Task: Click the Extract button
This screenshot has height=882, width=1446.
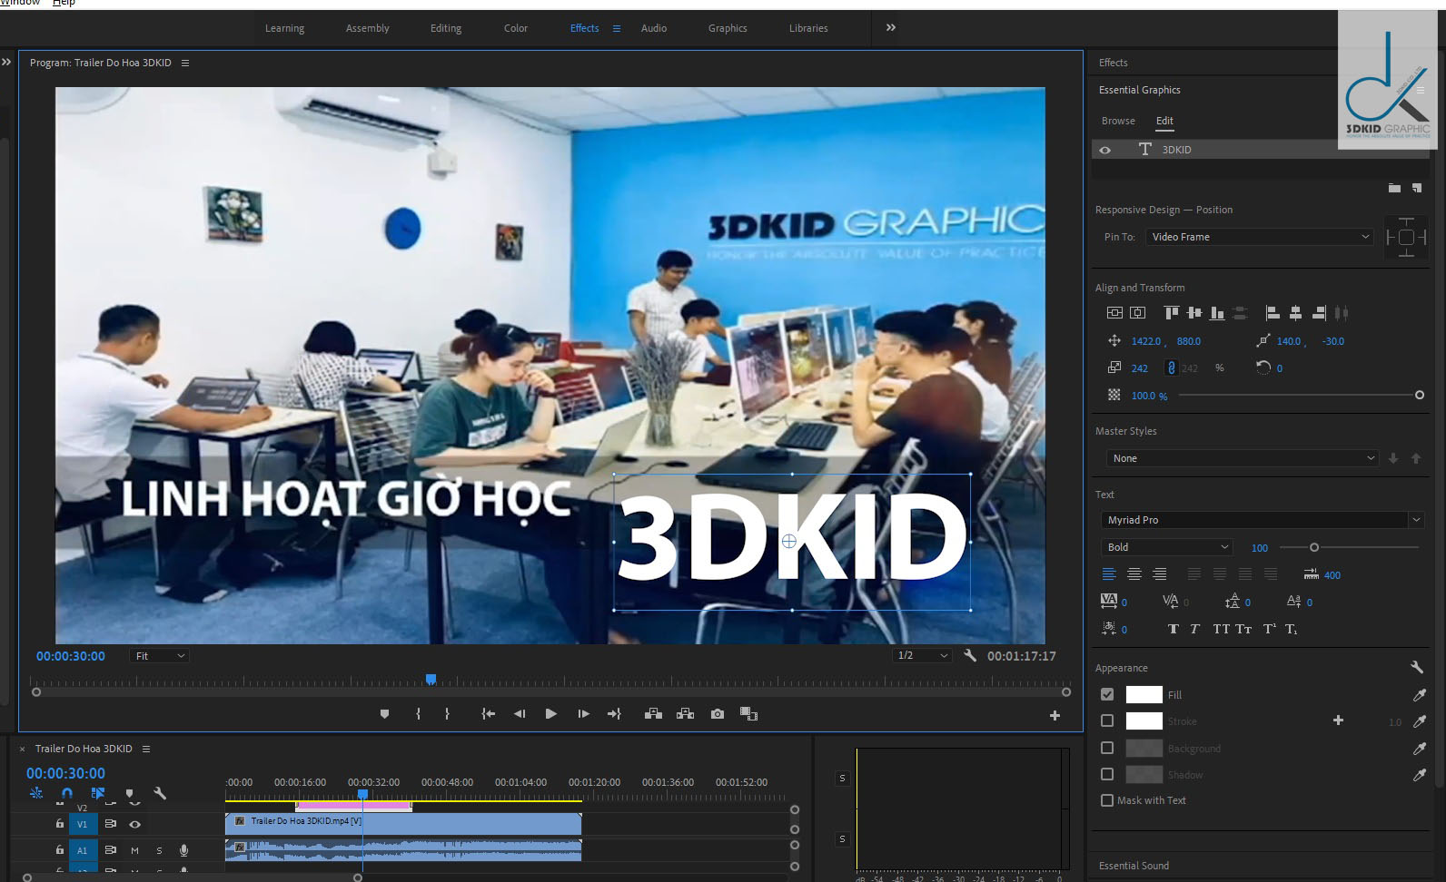Action: [686, 714]
